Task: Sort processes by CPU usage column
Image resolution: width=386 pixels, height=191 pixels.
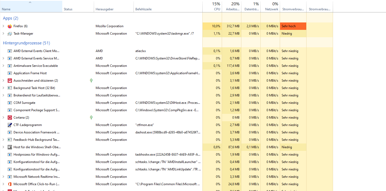Action: (212, 7)
